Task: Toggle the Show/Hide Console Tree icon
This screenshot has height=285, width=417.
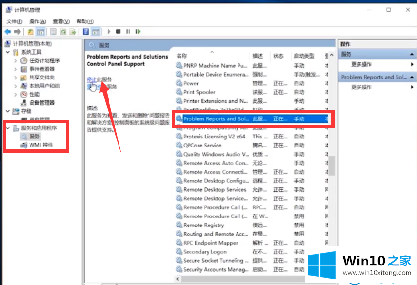Action: (40, 32)
